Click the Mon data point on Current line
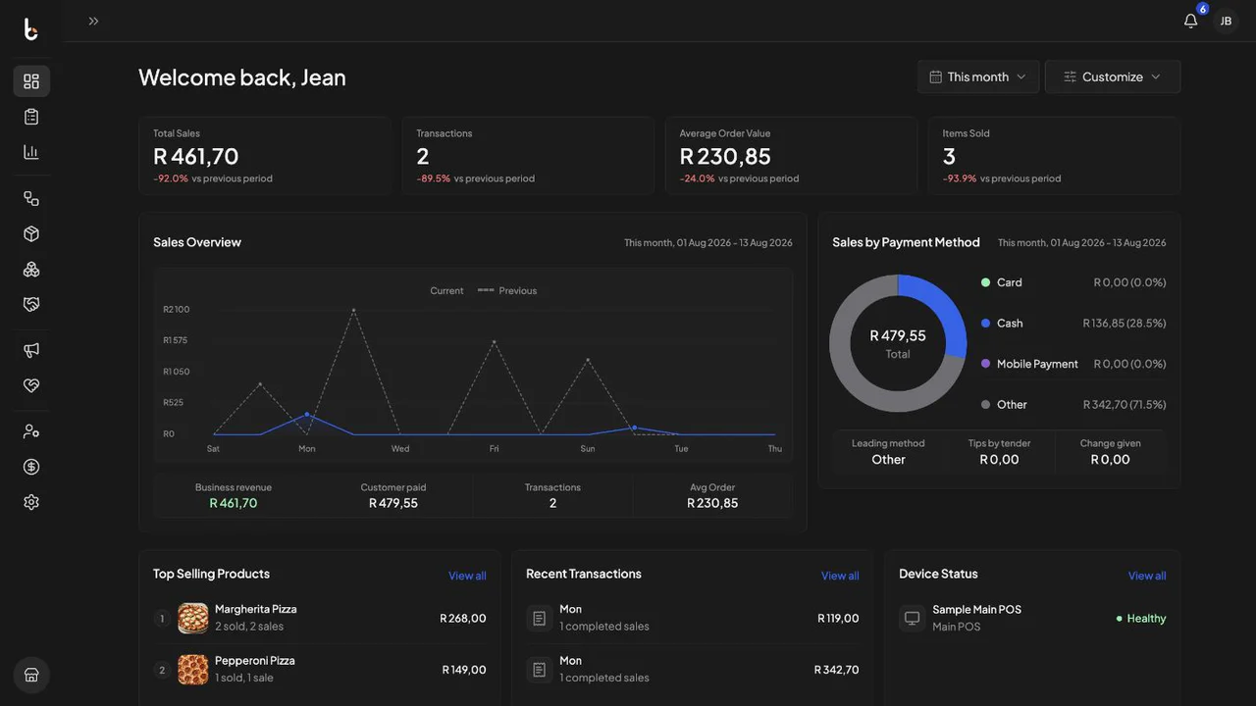Screen dimensions: 1256x706 307,415
